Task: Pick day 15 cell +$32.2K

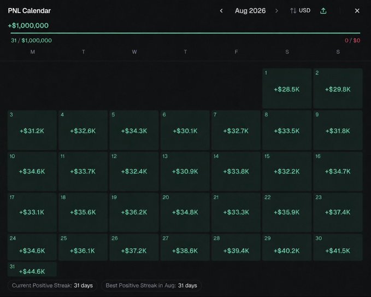Action: (x=287, y=171)
